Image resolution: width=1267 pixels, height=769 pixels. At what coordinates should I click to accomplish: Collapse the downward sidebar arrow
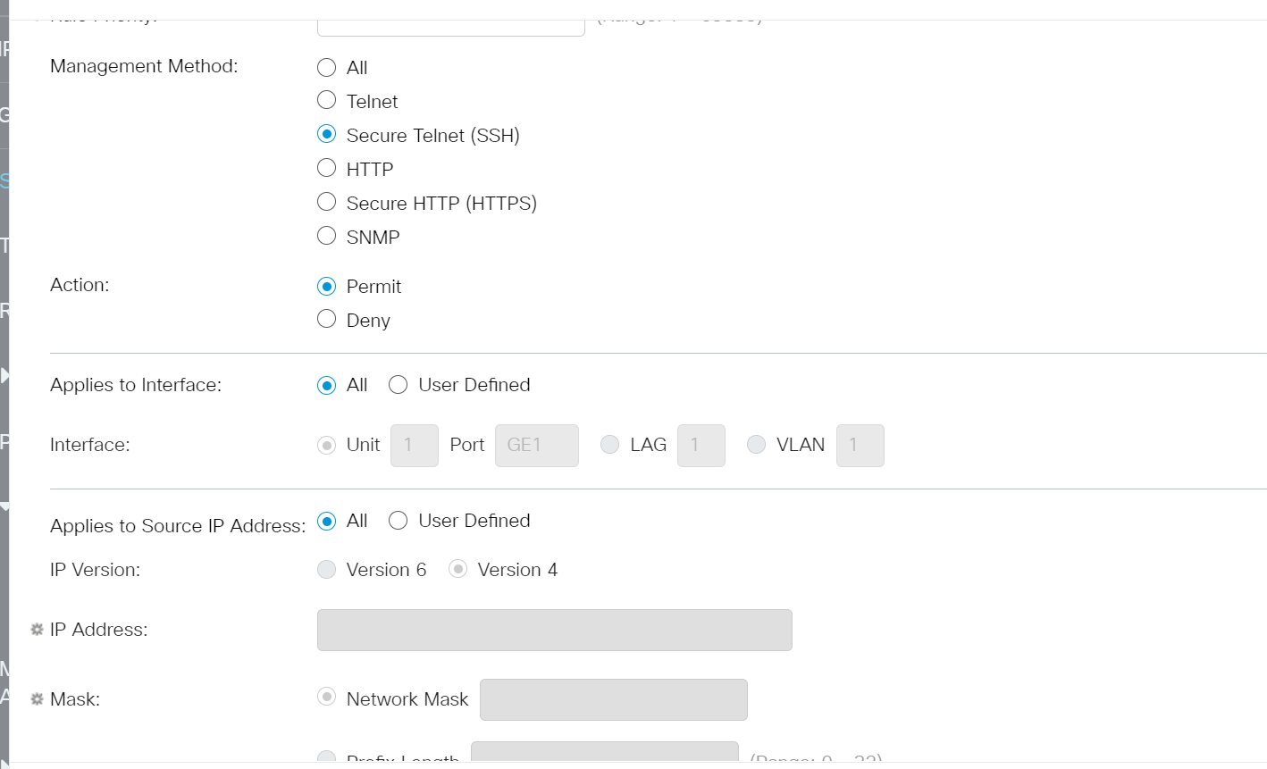(x=7, y=506)
